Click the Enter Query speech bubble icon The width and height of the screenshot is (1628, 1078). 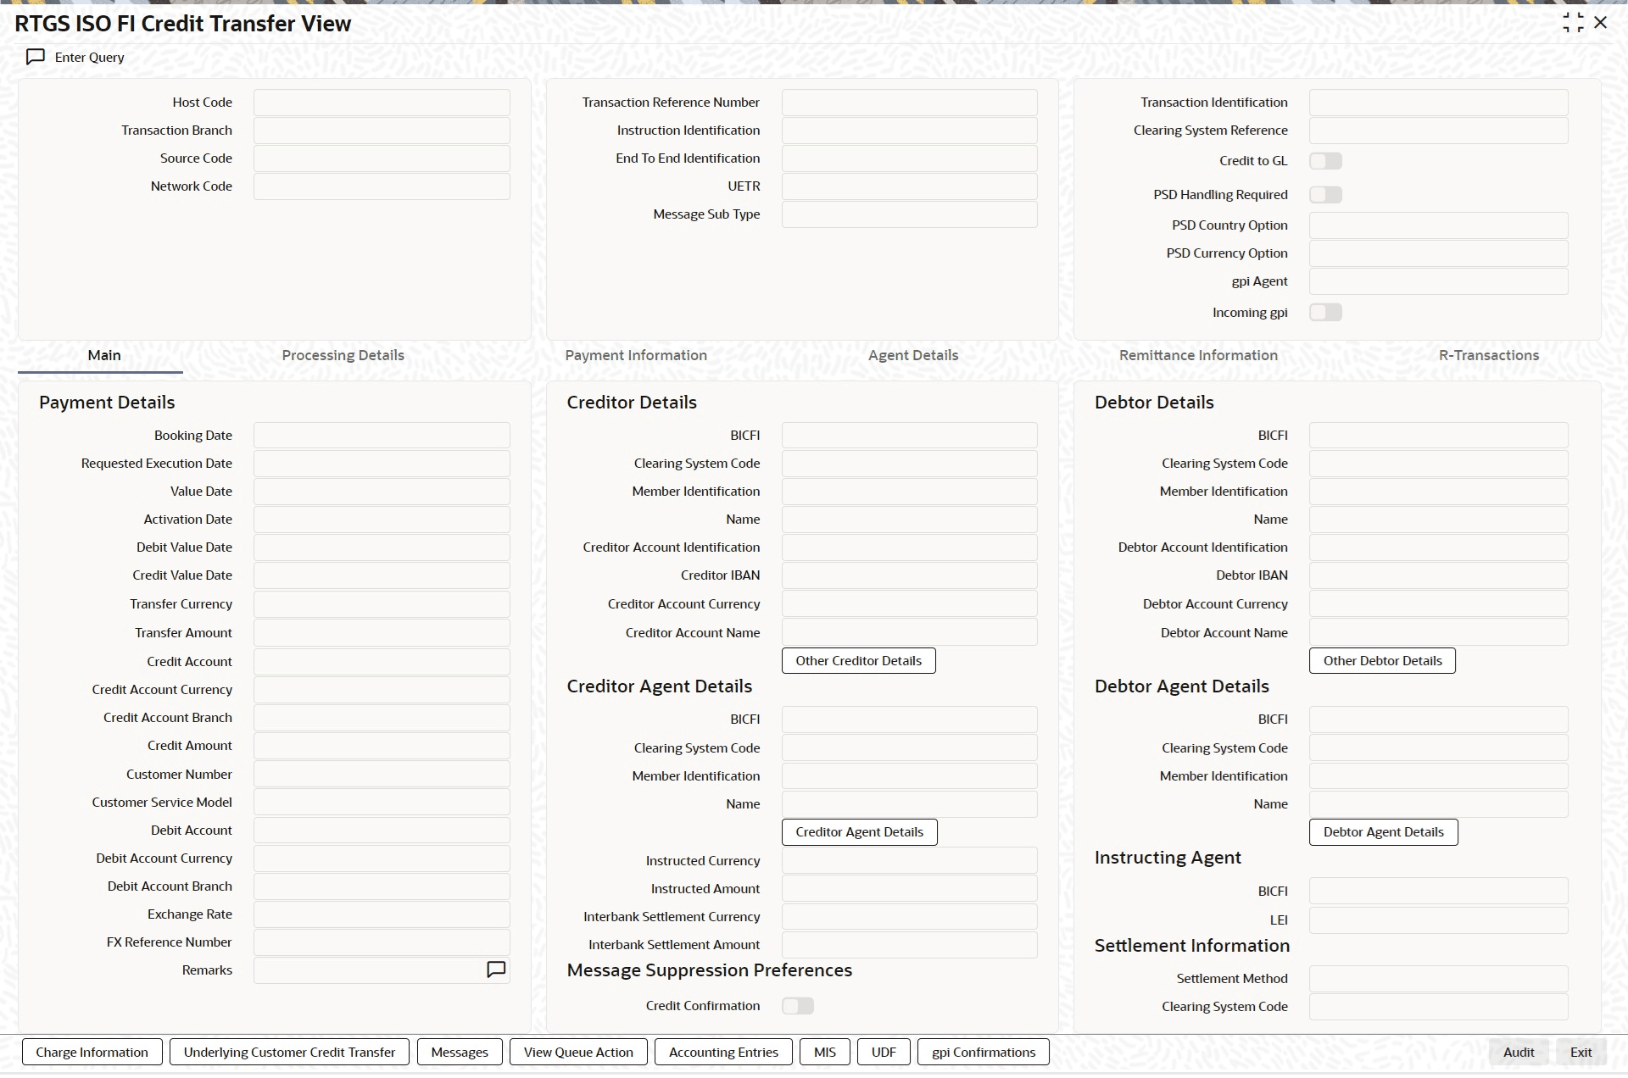pos(36,57)
